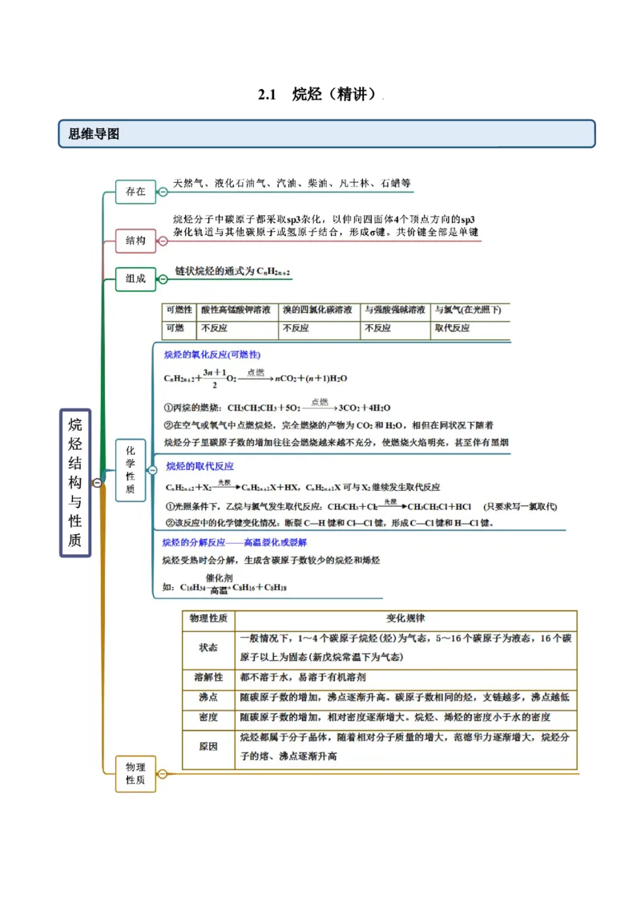Select the 存在 node

click(x=136, y=192)
